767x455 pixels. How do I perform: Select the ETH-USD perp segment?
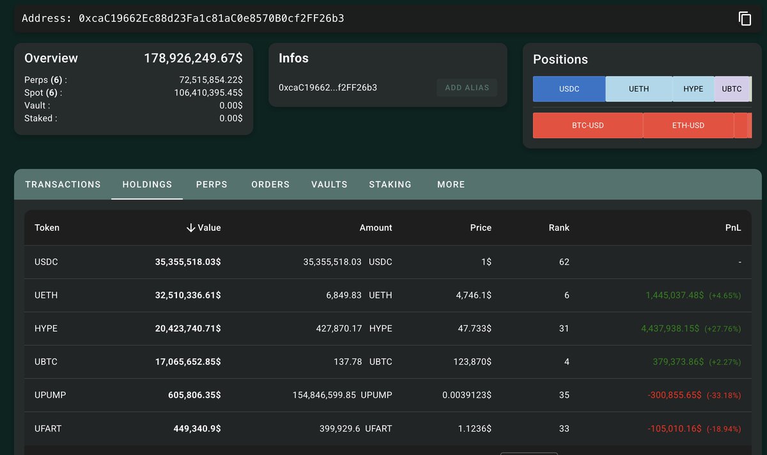point(688,125)
